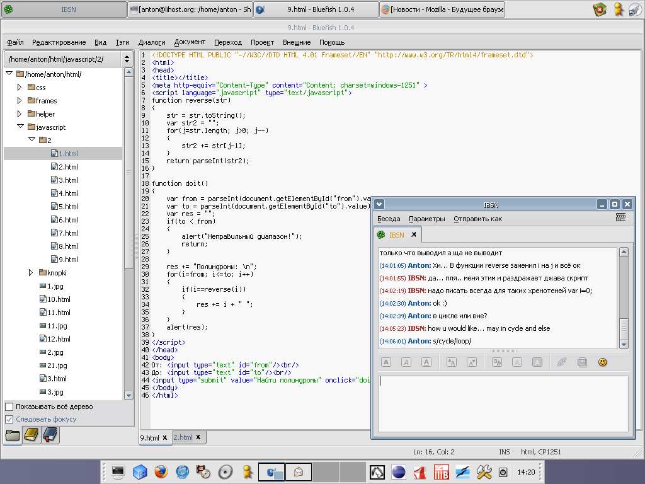Decrease font size in chat toolbar

point(472,362)
